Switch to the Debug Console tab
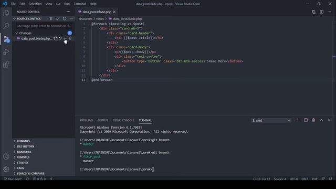This screenshot has height=189, width=336. [x=123, y=120]
